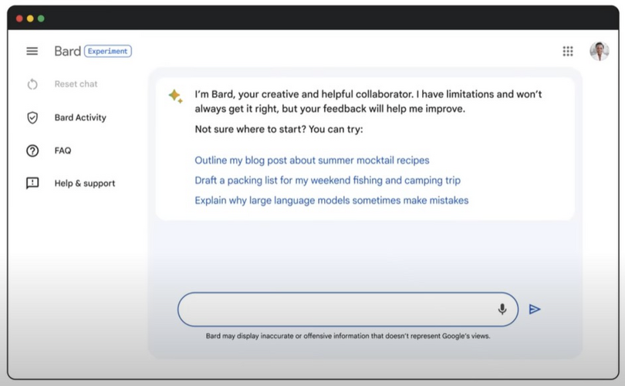Try the summer mocktail recipes prompt

[312, 161]
